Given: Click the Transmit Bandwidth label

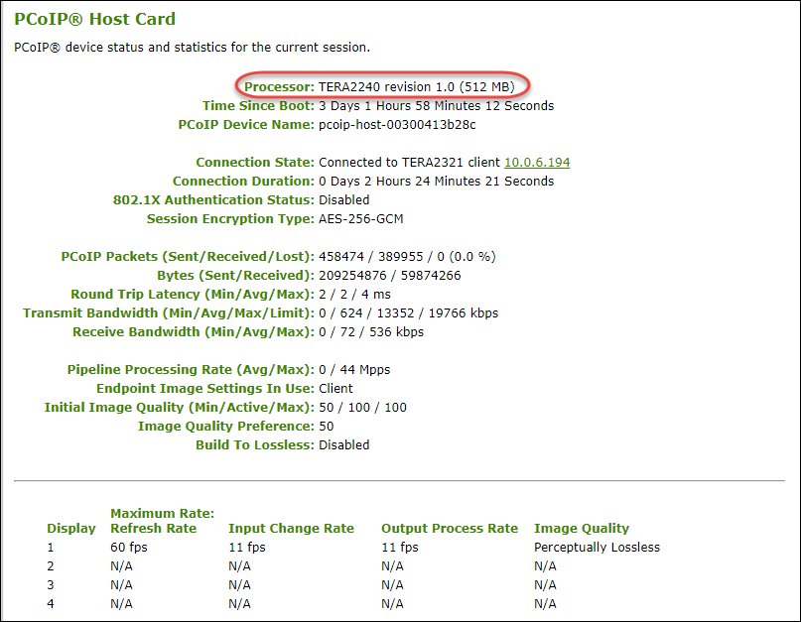Looking at the screenshot, I should (x=169, y=313).
